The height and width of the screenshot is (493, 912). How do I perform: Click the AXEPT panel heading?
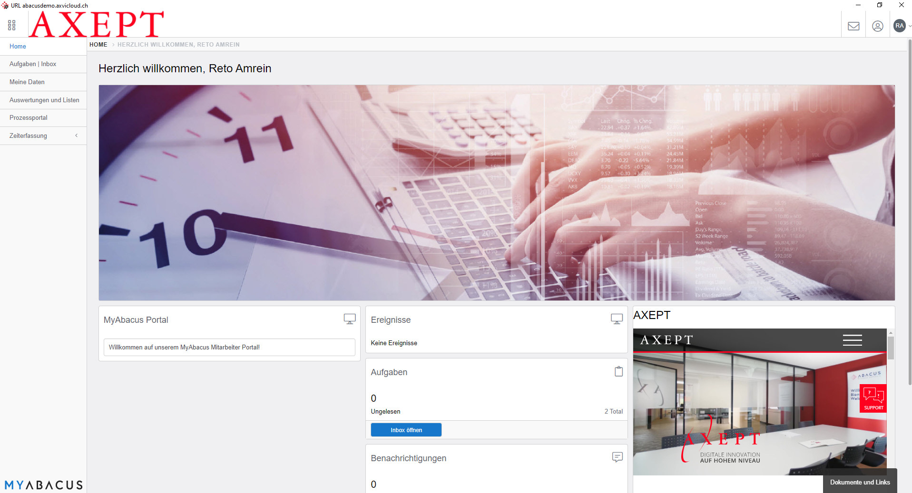click(x=652, y=315)
